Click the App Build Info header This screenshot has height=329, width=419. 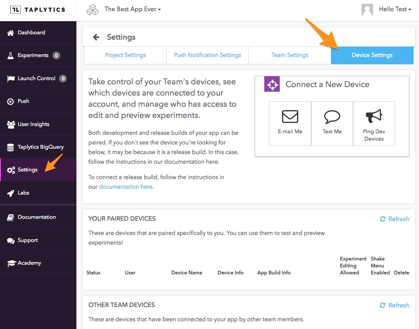(x=274, y=273)
